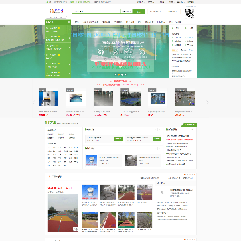Click the next arrow of product carousel
Viewport: 241px width, 241px height.
(207, 102)
